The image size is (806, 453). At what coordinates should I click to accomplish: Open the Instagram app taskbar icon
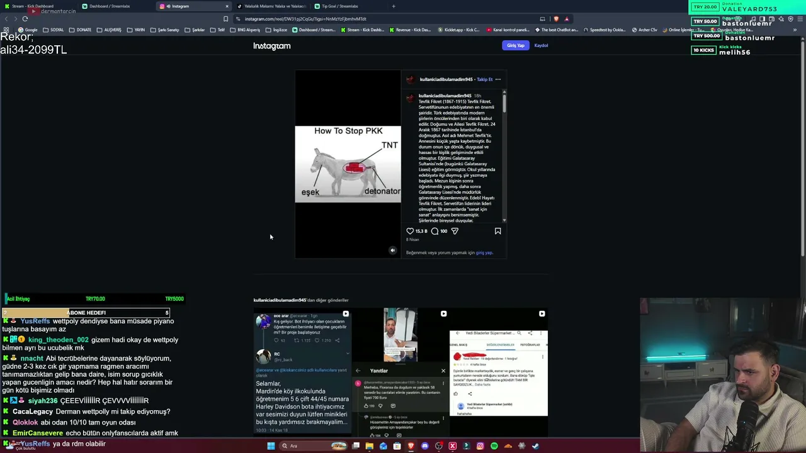[x=480, y=446]
